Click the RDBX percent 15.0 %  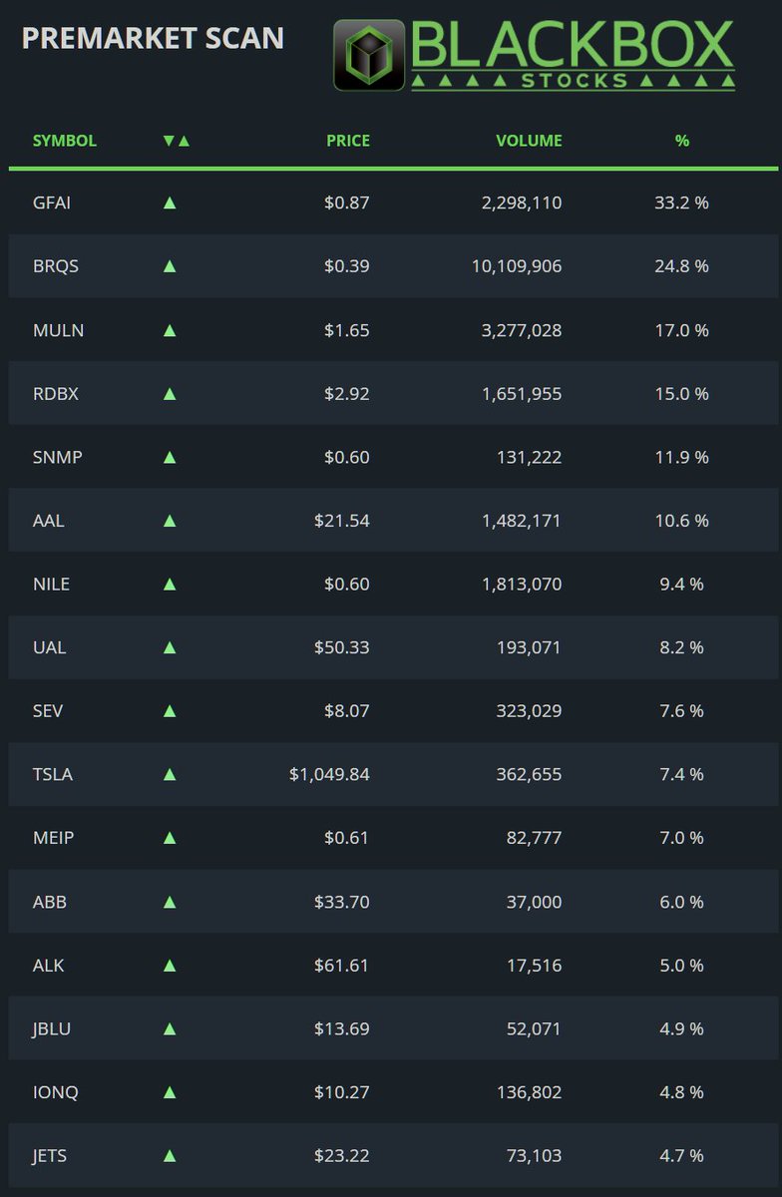[x=681, y=393]
